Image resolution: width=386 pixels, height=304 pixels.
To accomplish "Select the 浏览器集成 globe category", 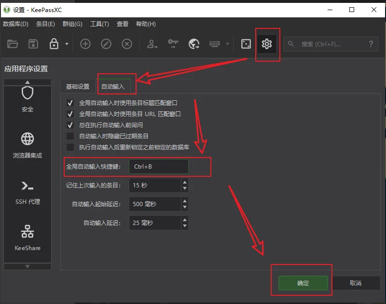I will pos(28,145).
